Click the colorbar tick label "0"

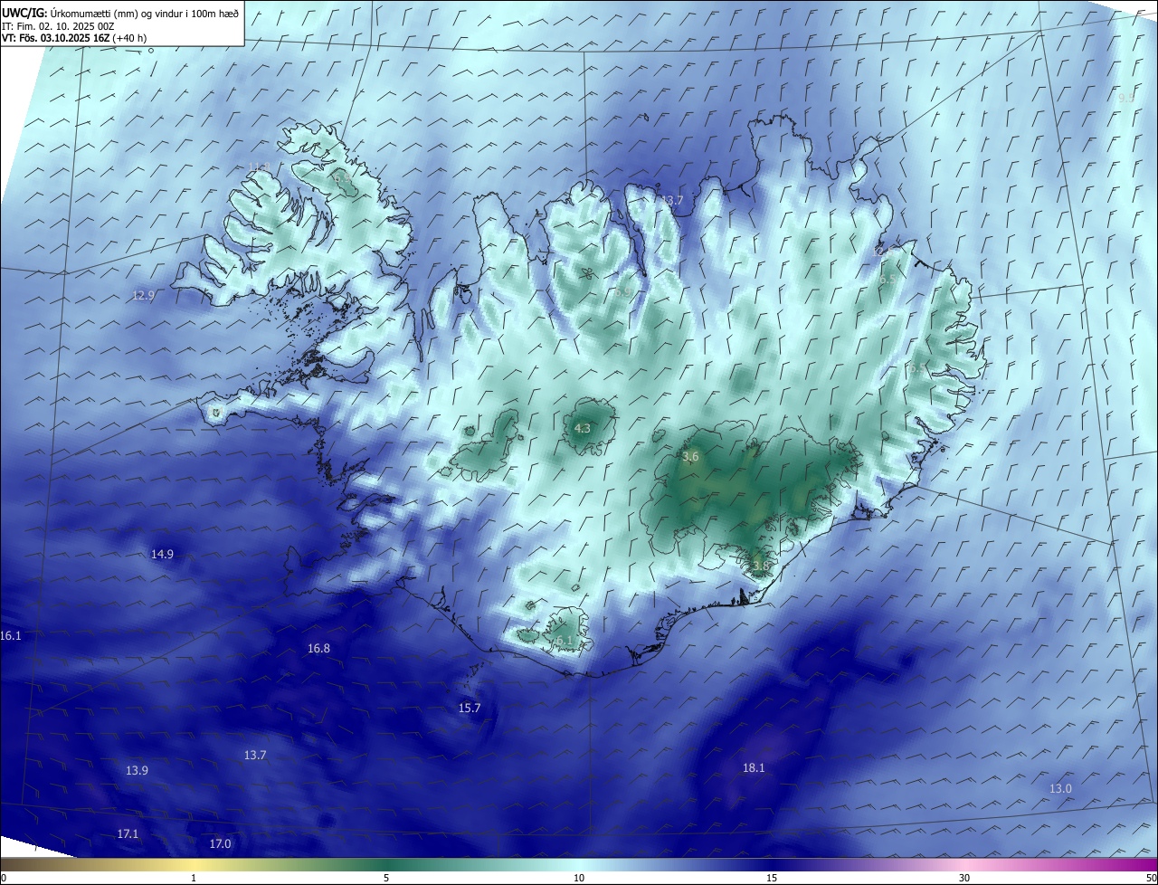click(x=3, y=878)
